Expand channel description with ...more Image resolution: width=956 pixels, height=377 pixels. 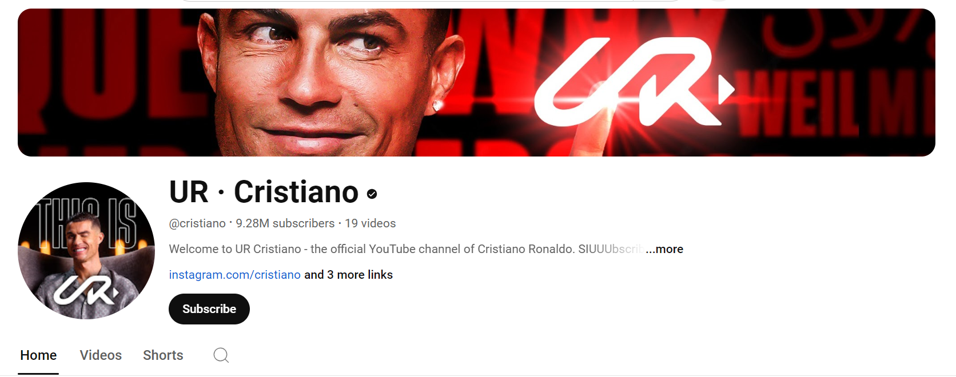click(664, 249)
